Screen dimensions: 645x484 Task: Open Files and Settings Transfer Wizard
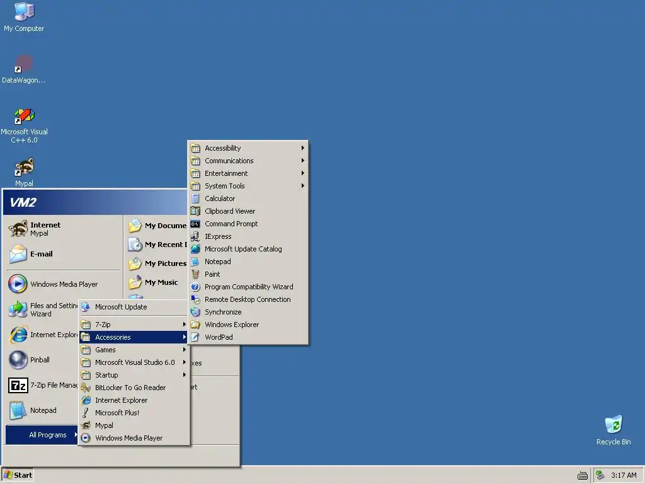point(42,309)
